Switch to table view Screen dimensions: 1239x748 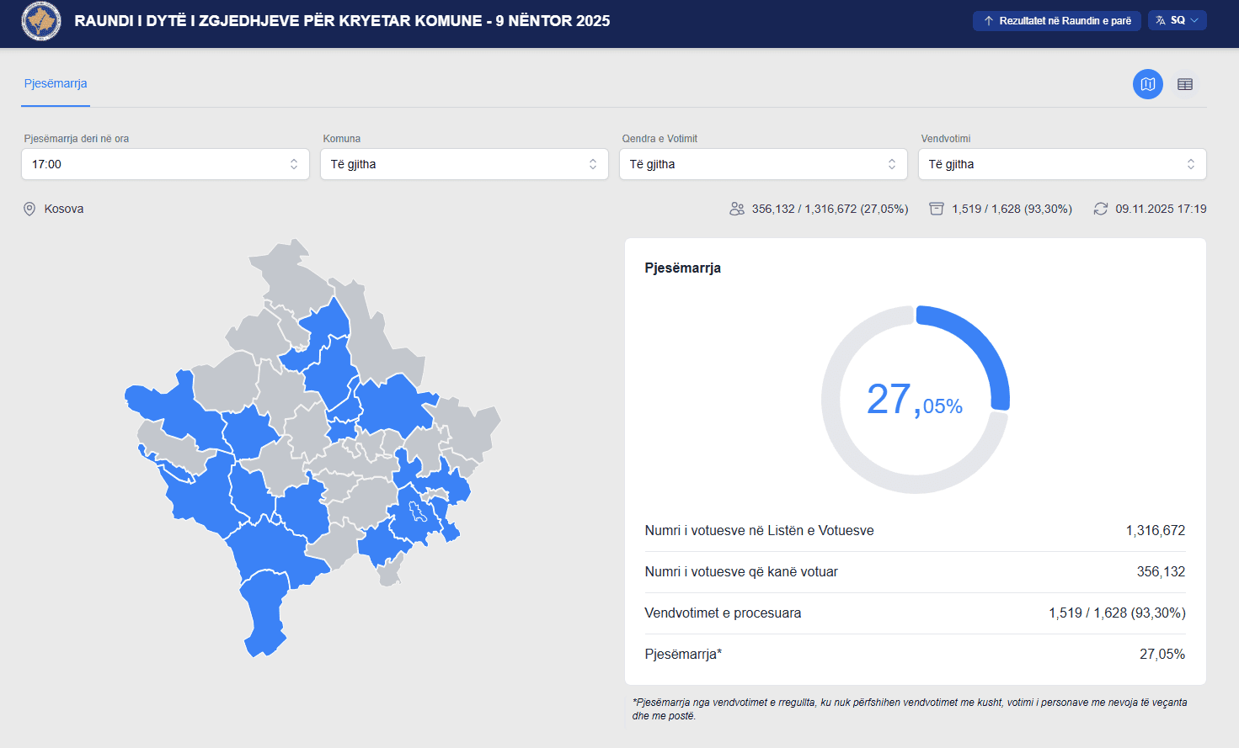pos(1184,84)
